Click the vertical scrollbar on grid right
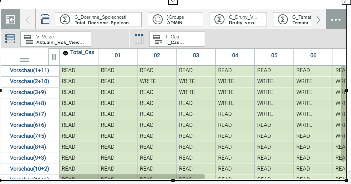 point(343,113)
